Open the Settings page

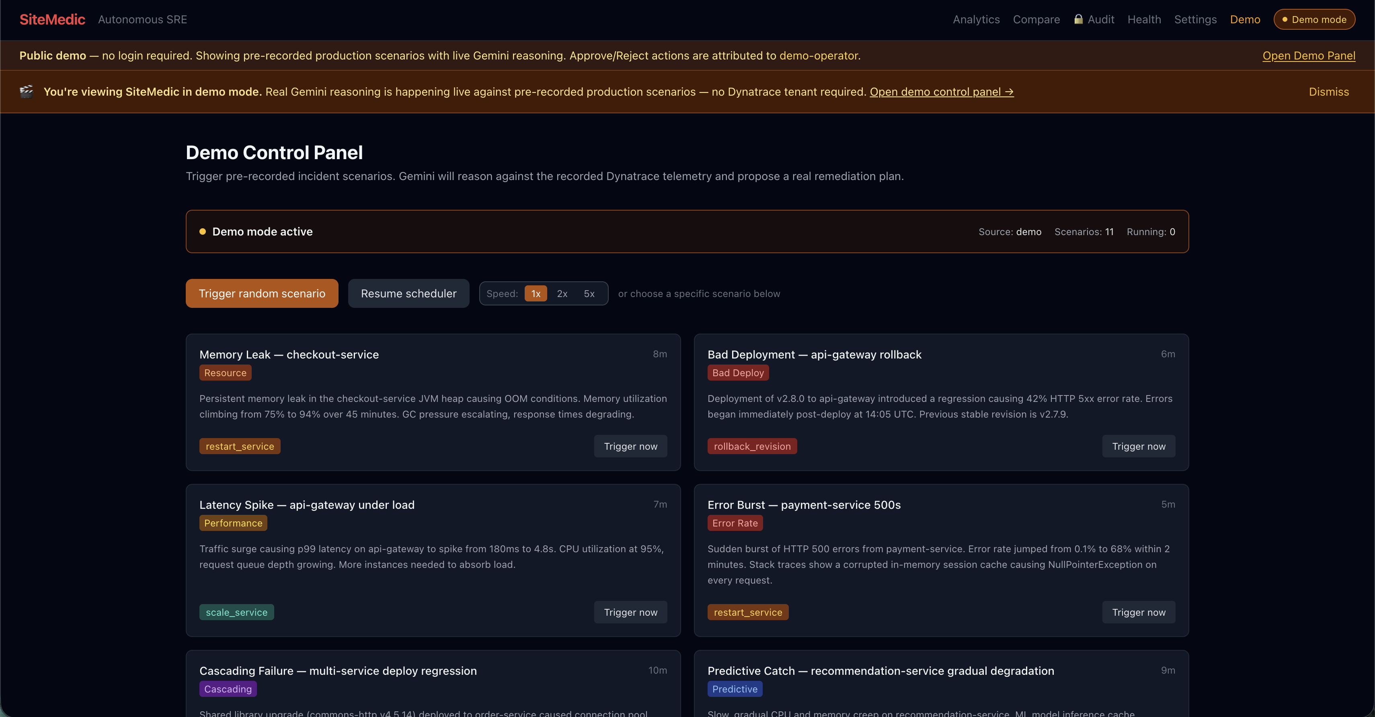coord(1196,20)
